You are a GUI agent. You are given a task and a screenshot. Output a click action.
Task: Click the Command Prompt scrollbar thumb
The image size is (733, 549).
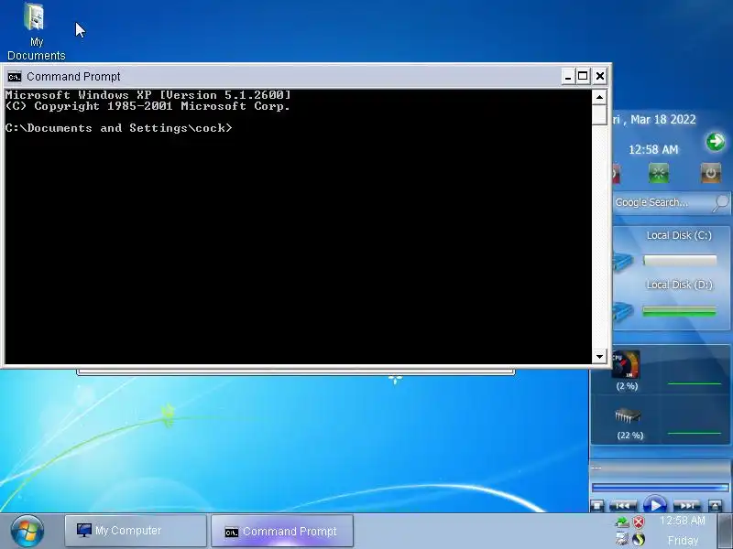tap(599, 115)
